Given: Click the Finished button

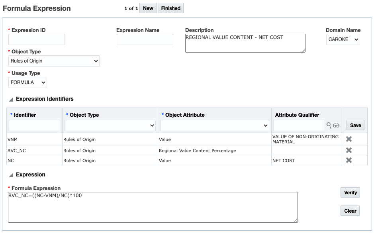Looking at the screenshot, I should (170, 8).
